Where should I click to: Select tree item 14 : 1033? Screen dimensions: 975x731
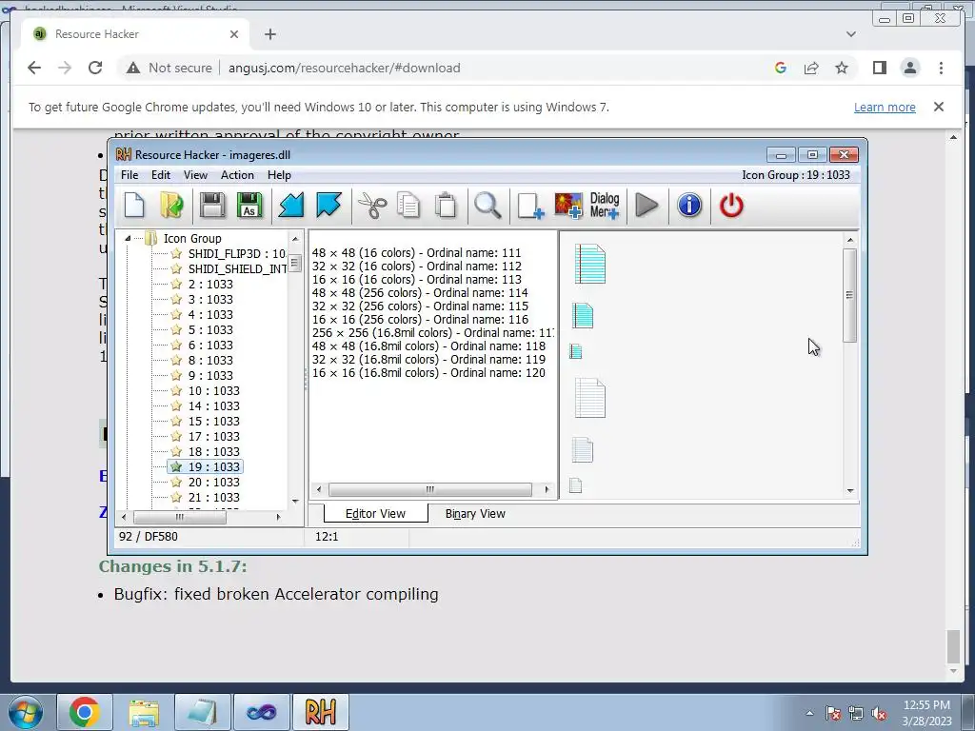click(x=213, y=405)
